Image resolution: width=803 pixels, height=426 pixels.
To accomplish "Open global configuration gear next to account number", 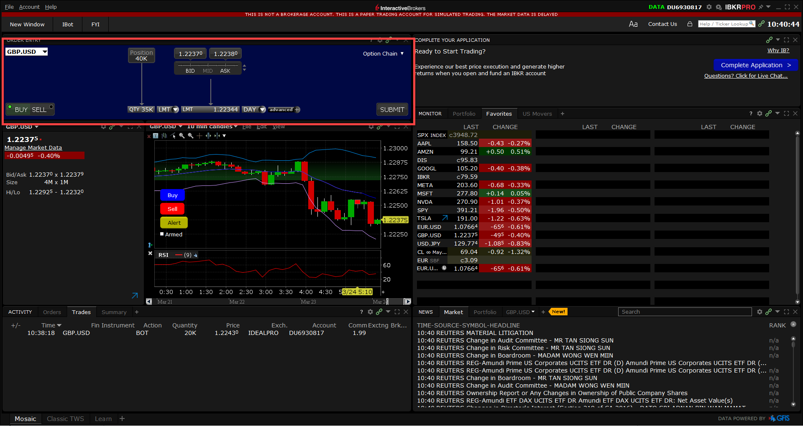I will coord(709,7).
